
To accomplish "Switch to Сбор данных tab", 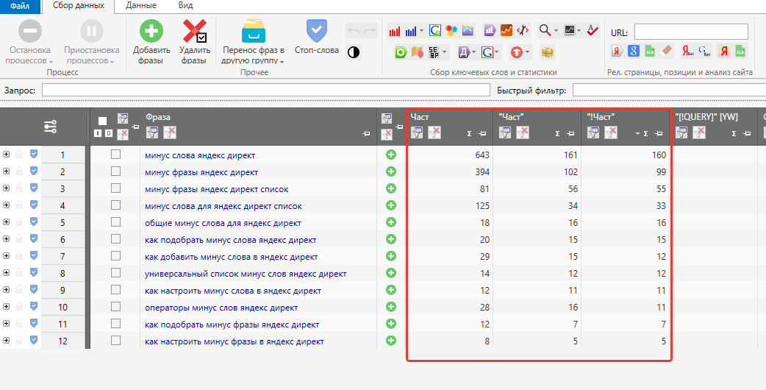I will click(78, 6).
